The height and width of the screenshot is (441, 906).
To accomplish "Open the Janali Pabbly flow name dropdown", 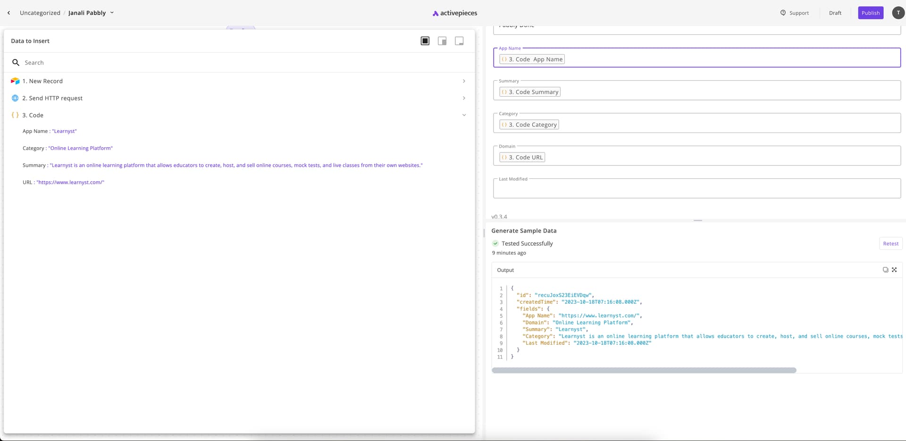I will [112, 13].
